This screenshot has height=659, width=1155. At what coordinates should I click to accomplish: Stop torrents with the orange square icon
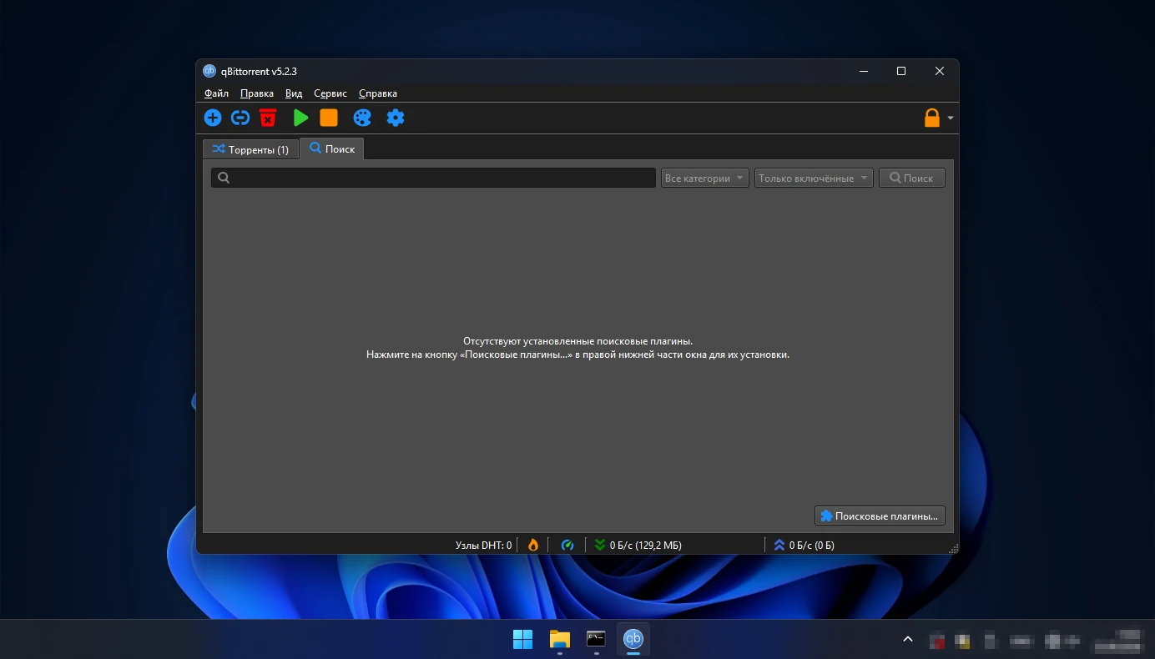pyautogui.click(x=329, y=118)
